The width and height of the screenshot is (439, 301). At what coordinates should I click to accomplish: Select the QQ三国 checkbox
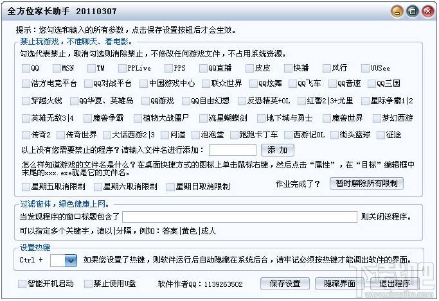click(372, 83)
